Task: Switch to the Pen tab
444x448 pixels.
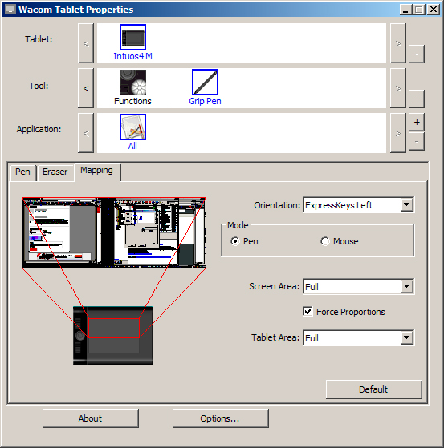Action: [23, 172]
